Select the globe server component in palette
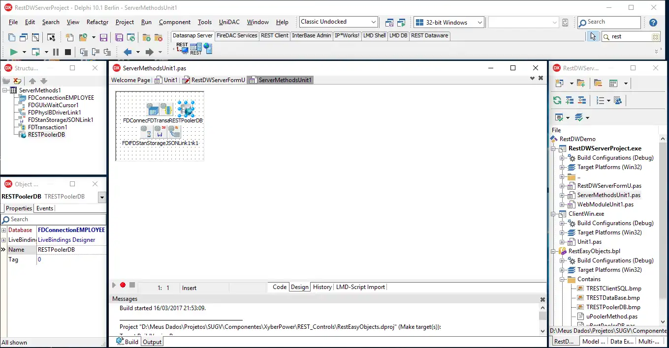669x348 pixels. click(208, 48)
